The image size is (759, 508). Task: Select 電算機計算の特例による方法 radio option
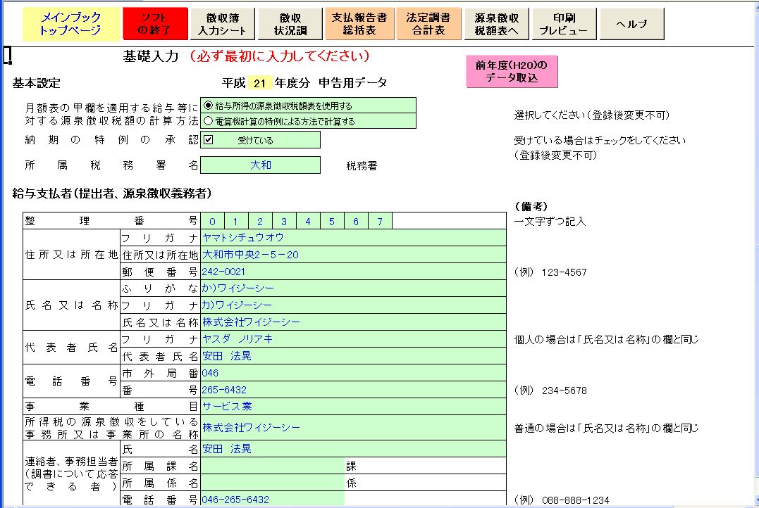[208, 121]
